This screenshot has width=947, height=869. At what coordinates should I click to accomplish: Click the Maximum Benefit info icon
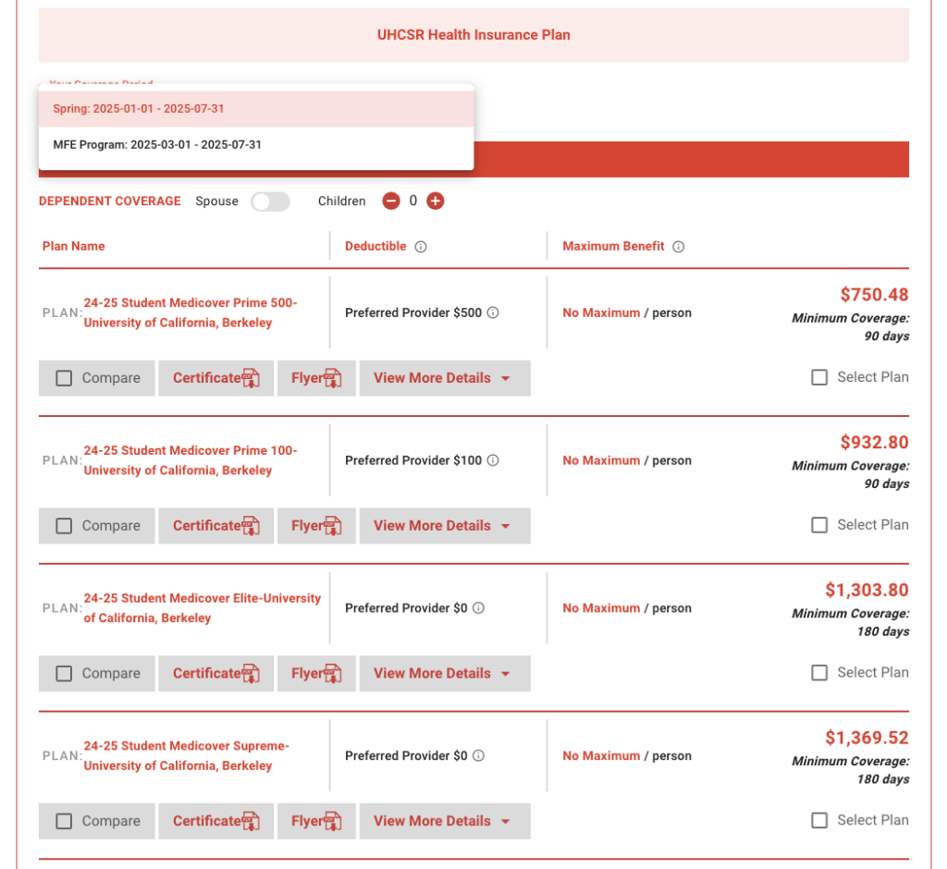678,247
